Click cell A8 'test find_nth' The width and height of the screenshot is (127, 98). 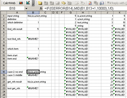pyautogui.click(x=17, y=39)
